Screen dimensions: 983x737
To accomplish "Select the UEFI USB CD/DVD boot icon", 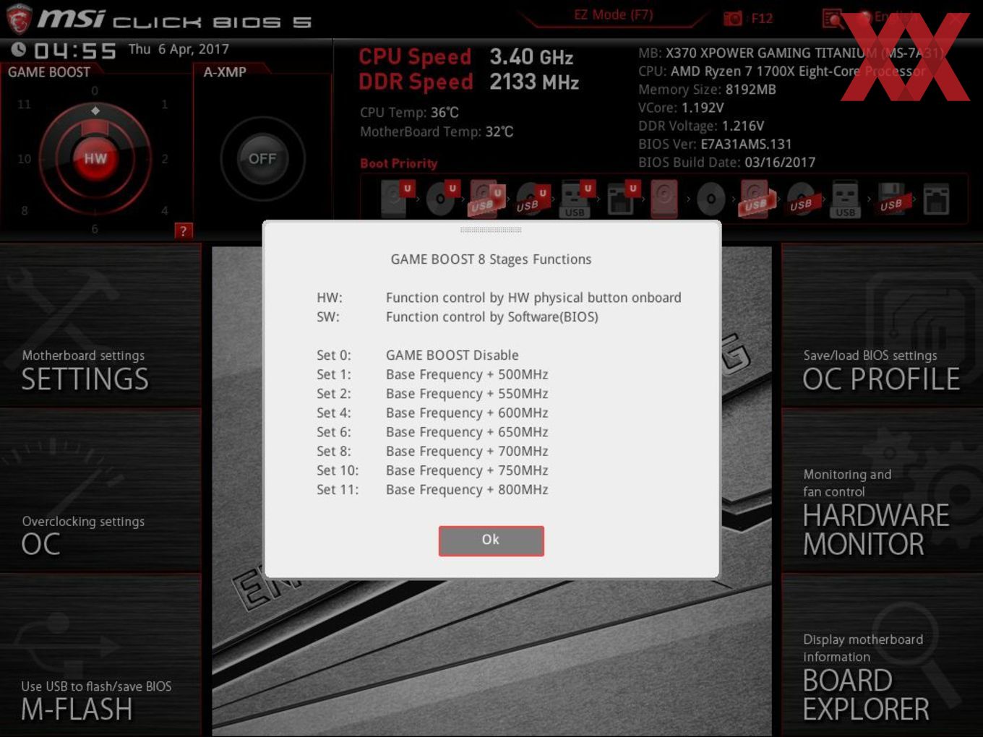I will [532, 199].
